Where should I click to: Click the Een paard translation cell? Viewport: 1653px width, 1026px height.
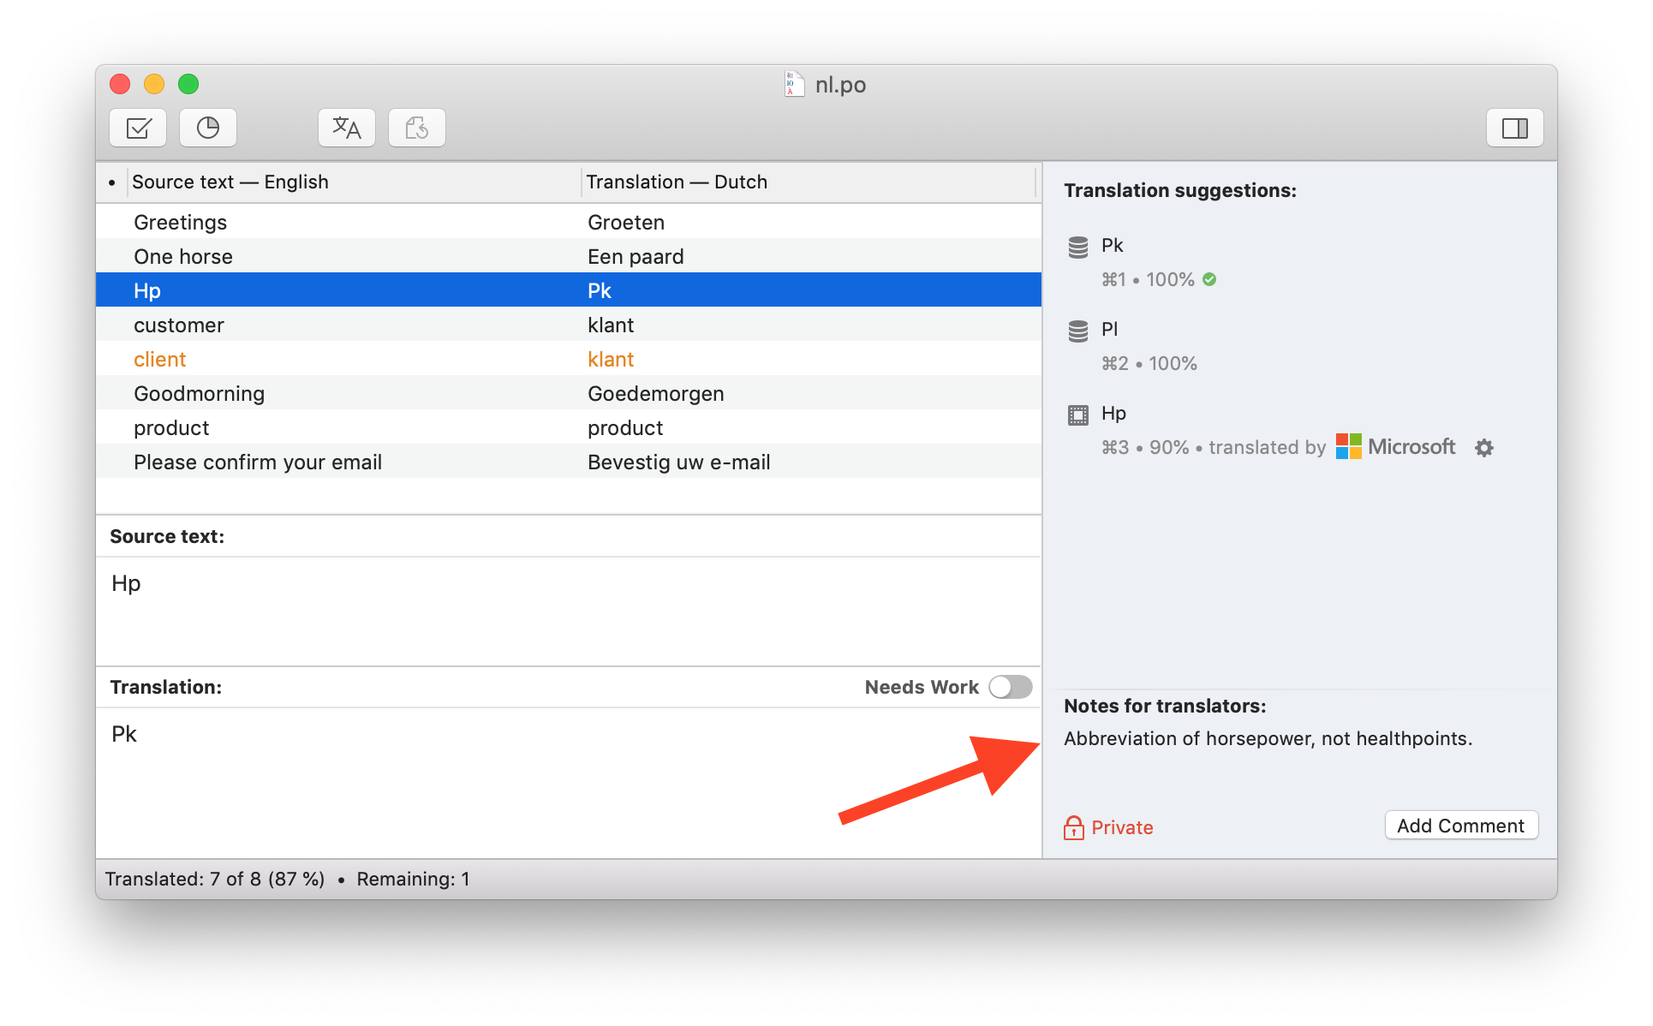(636, 256)
